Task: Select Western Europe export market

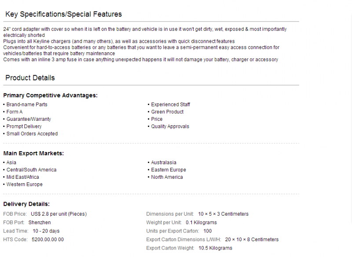Action: [x=25, y=185]
